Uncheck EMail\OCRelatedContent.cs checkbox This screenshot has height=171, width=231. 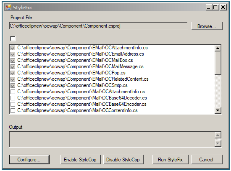click(x=13, y=79)
